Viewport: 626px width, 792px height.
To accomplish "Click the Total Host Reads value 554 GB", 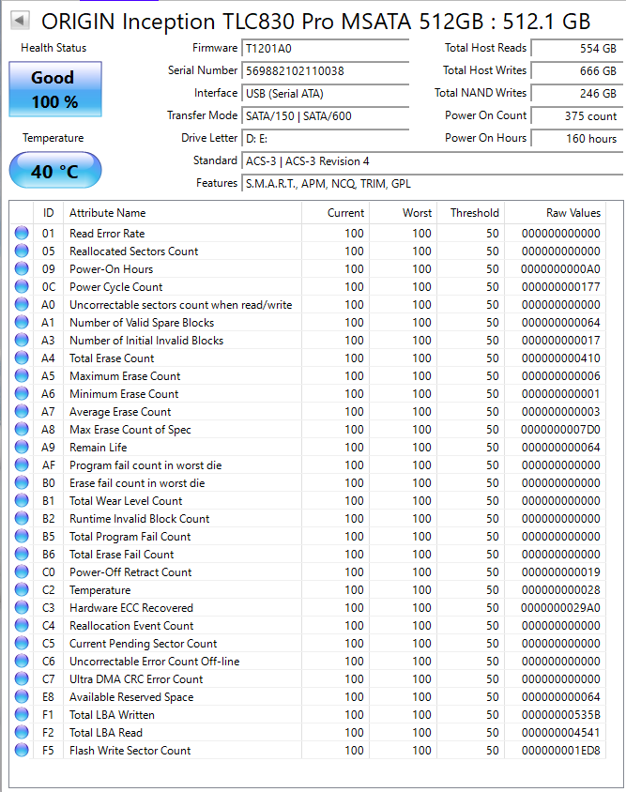I will pyautogui.click(x=577, y=49).
